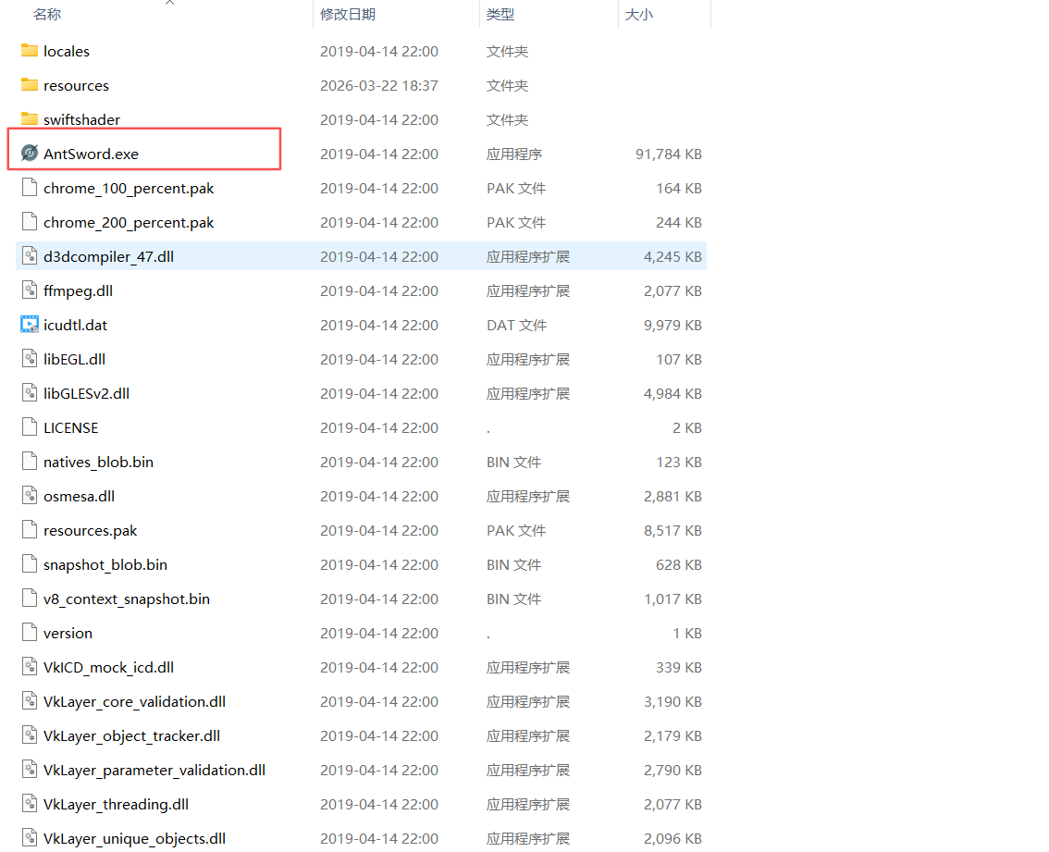Click the swiftshader folder icon
Viewport: 1049px width, 852px height.
[30, 118]
